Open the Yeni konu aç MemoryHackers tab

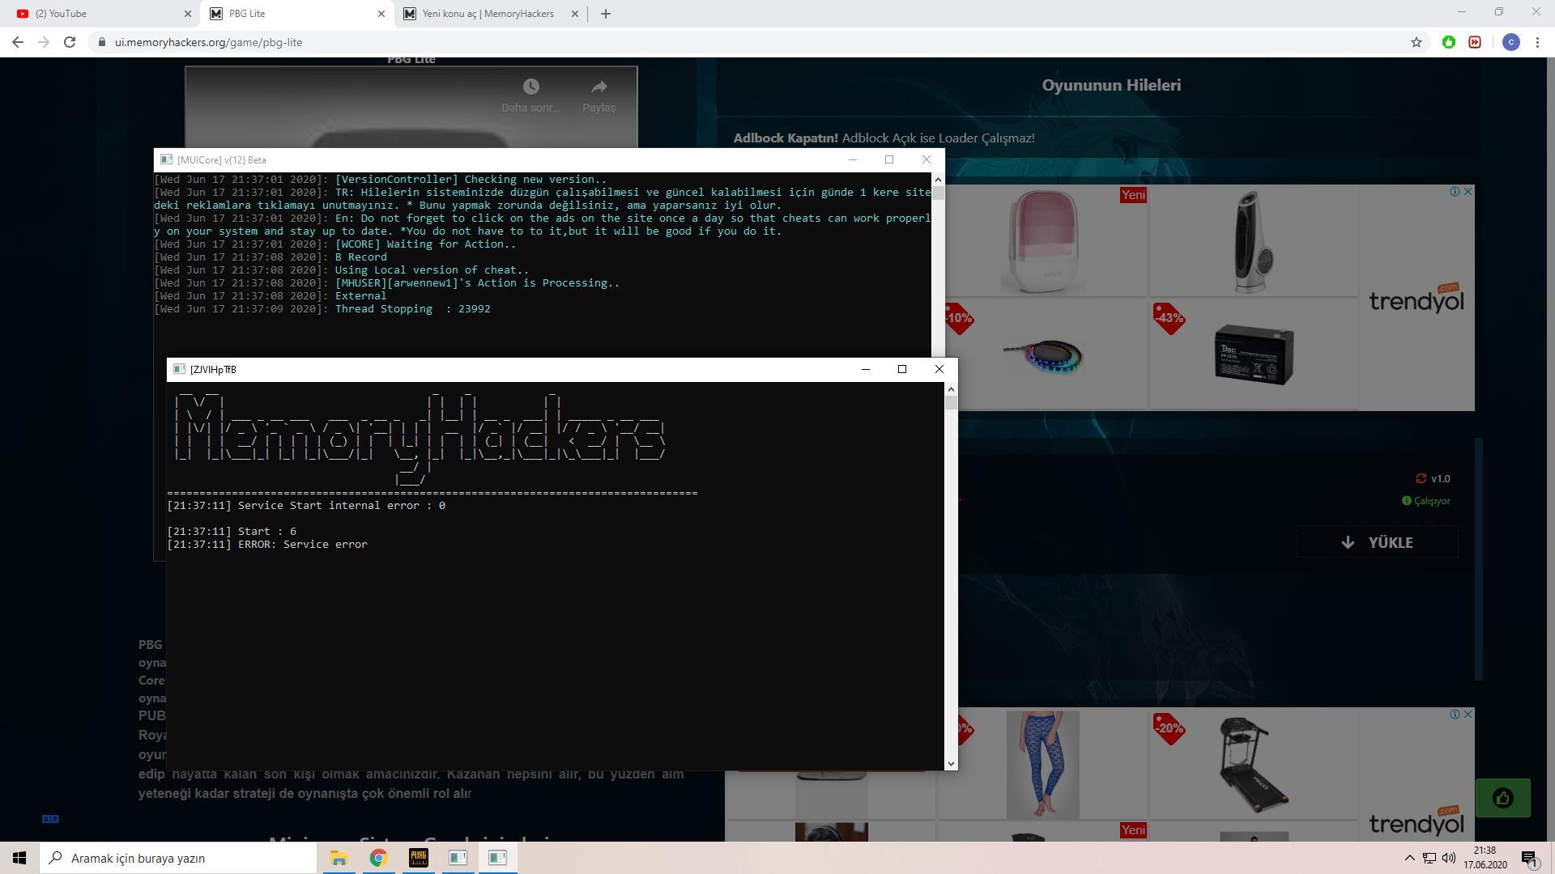(488, 14)
